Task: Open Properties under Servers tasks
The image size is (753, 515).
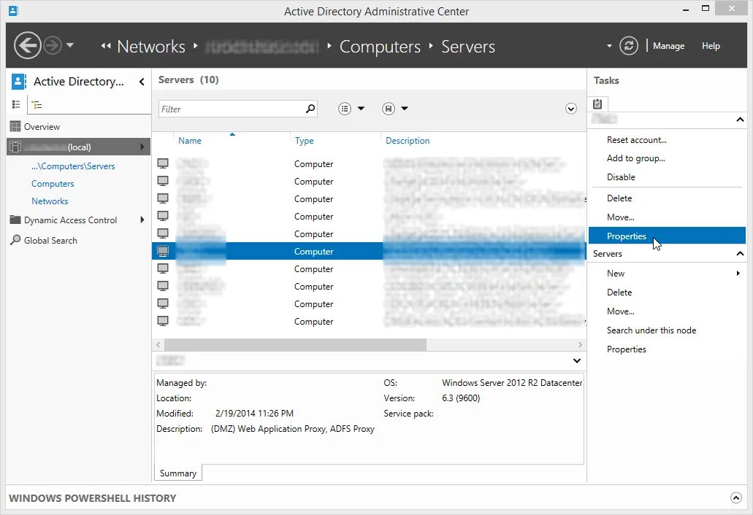Action: tap(626, 349)
